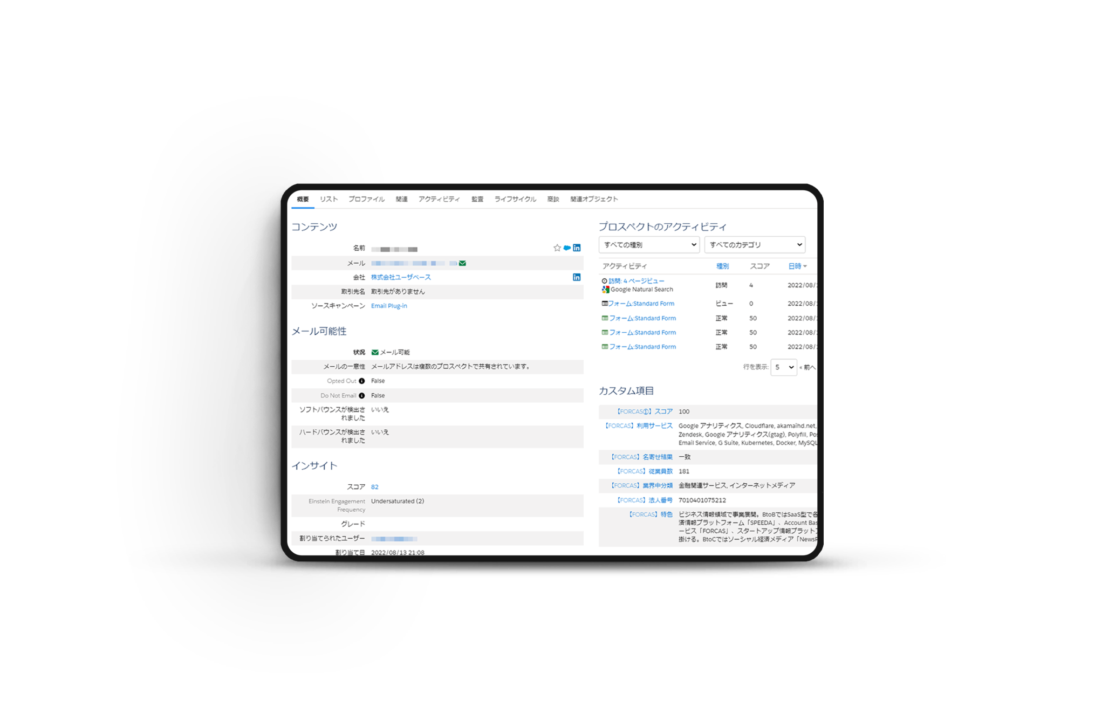Screen dimensions: 1095x728
Task: Open the 【FORCAS】業界中分類 custom field
Action: pos(641,486)
